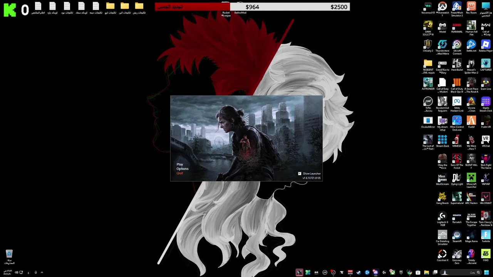This screenshot has height=277, width=493.
Task: Click the Windows Start button
Action: click(x=486, y=272)
